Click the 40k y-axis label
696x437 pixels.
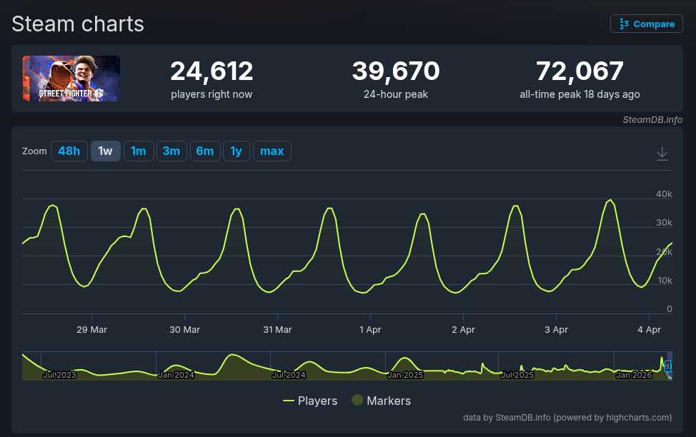pyautogui.click(x=664, y=194)
